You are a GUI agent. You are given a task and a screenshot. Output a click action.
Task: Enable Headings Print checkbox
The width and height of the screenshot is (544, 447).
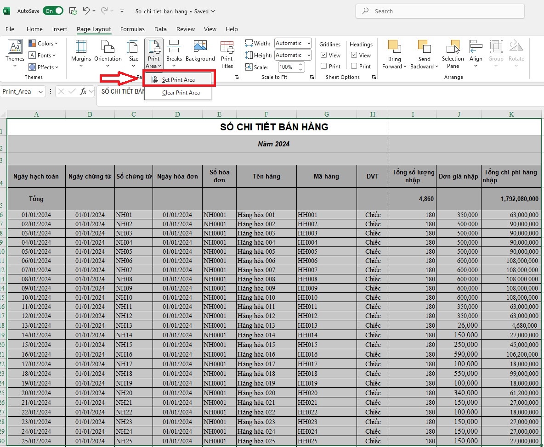pyautogui.click(x=354, y=66)
